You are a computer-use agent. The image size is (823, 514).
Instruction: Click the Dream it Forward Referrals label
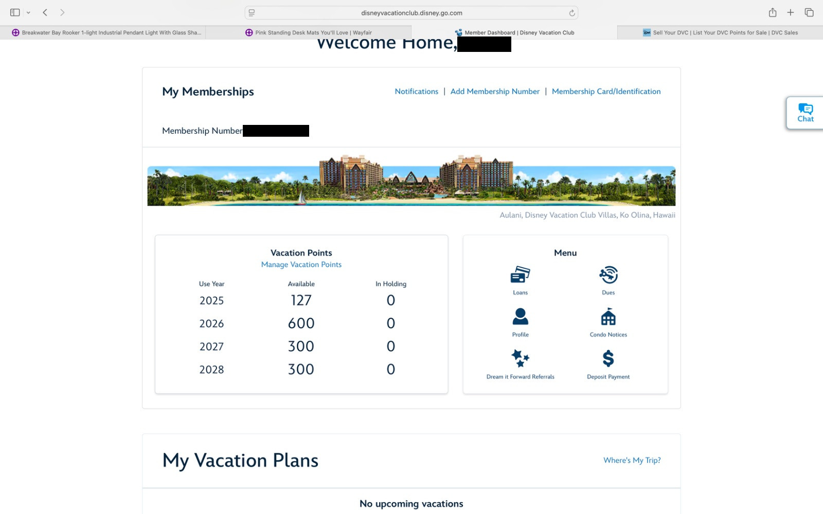tap(520, 377)
